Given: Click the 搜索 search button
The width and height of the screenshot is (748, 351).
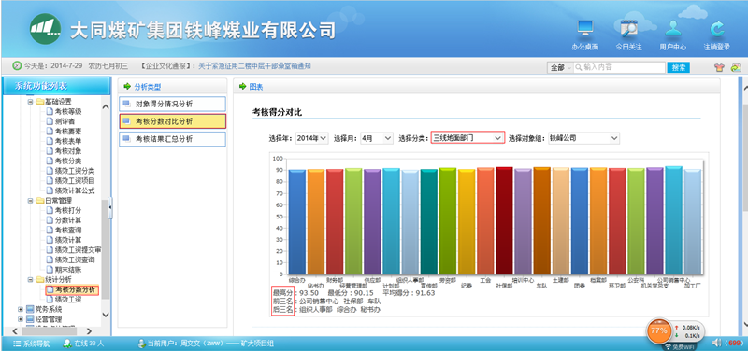Looking at the screenshot, I should coord(678,67).
